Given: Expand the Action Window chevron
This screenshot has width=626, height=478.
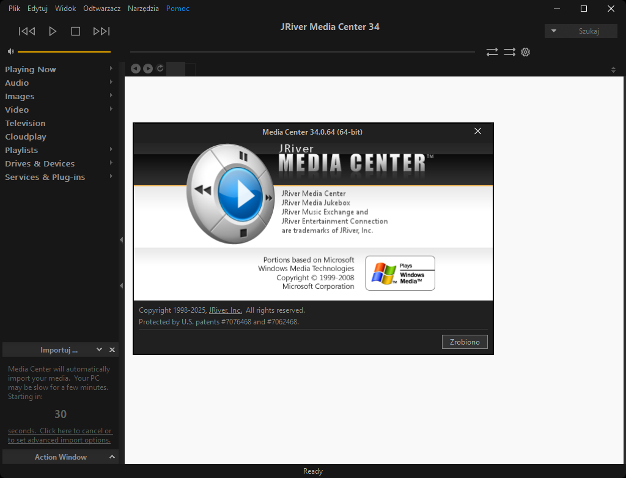Looking at the screenshot, I should pos(112,457).
